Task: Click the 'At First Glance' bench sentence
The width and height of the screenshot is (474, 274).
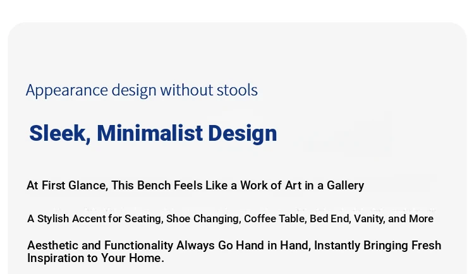Action: 195,186
